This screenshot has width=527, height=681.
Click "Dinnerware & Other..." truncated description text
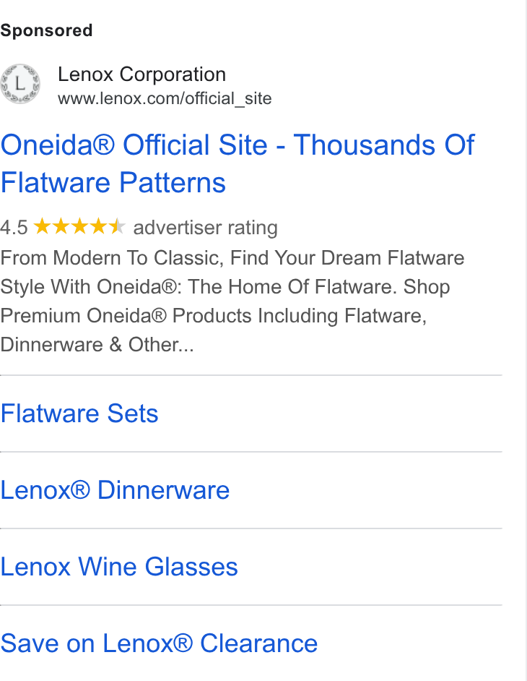[x=97, y=345]
